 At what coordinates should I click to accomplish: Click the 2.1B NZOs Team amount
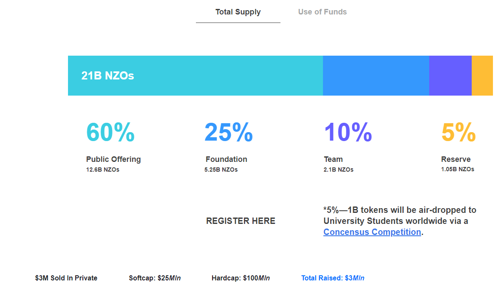click(x=338, y=170)
